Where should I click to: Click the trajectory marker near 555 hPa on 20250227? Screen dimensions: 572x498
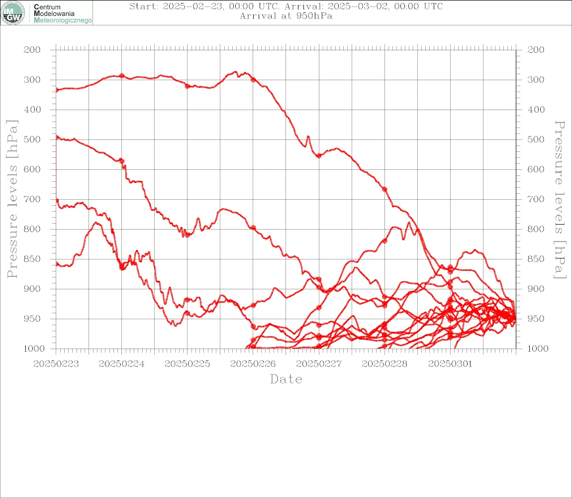tap(319, 156)
